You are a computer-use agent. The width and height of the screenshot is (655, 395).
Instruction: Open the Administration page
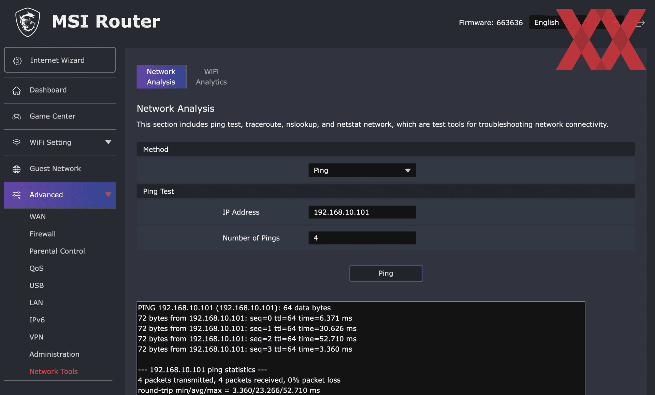coord(54,354)
